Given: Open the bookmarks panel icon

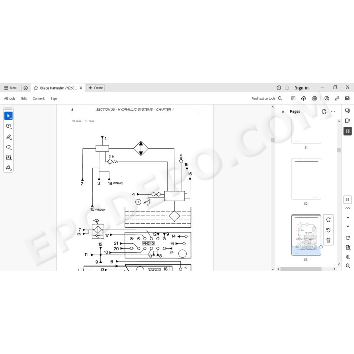Looking at the screenshot, I should (348, 121).
